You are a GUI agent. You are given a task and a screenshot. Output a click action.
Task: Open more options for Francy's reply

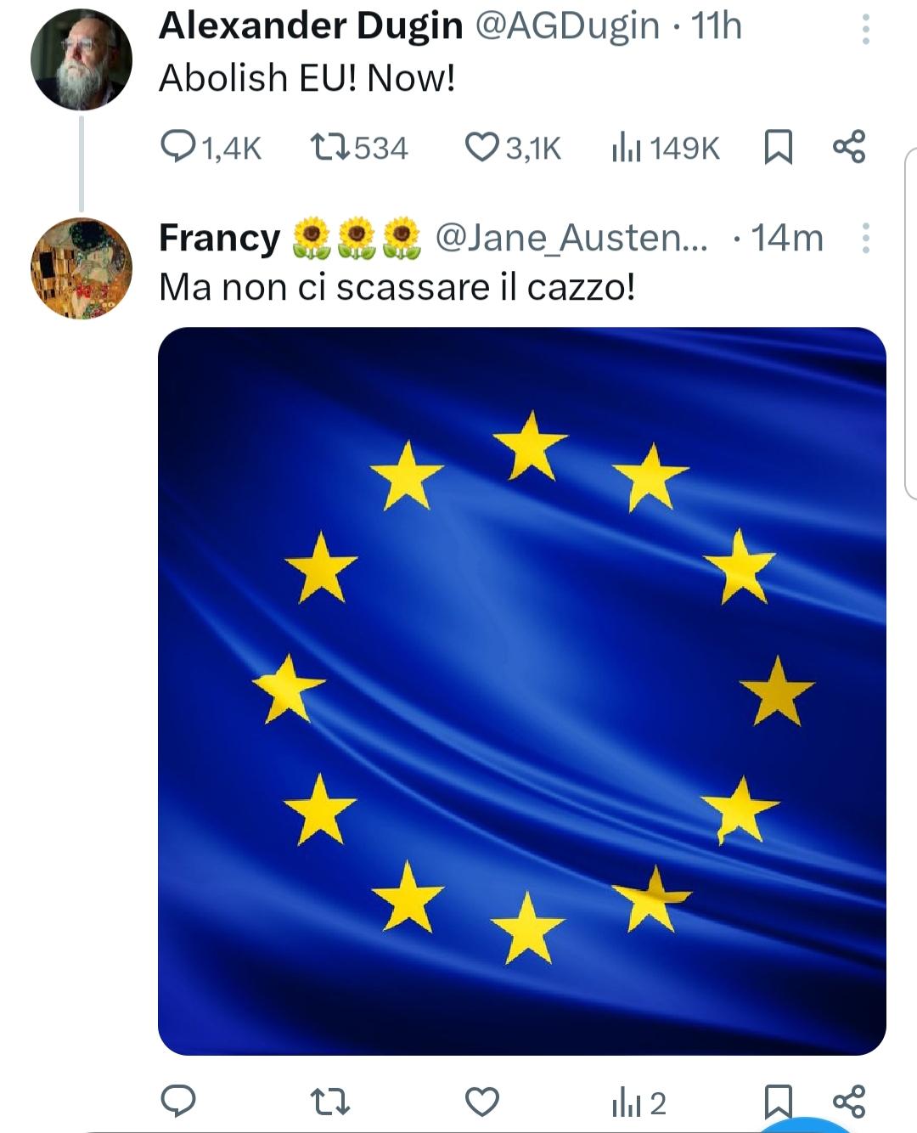865,239
